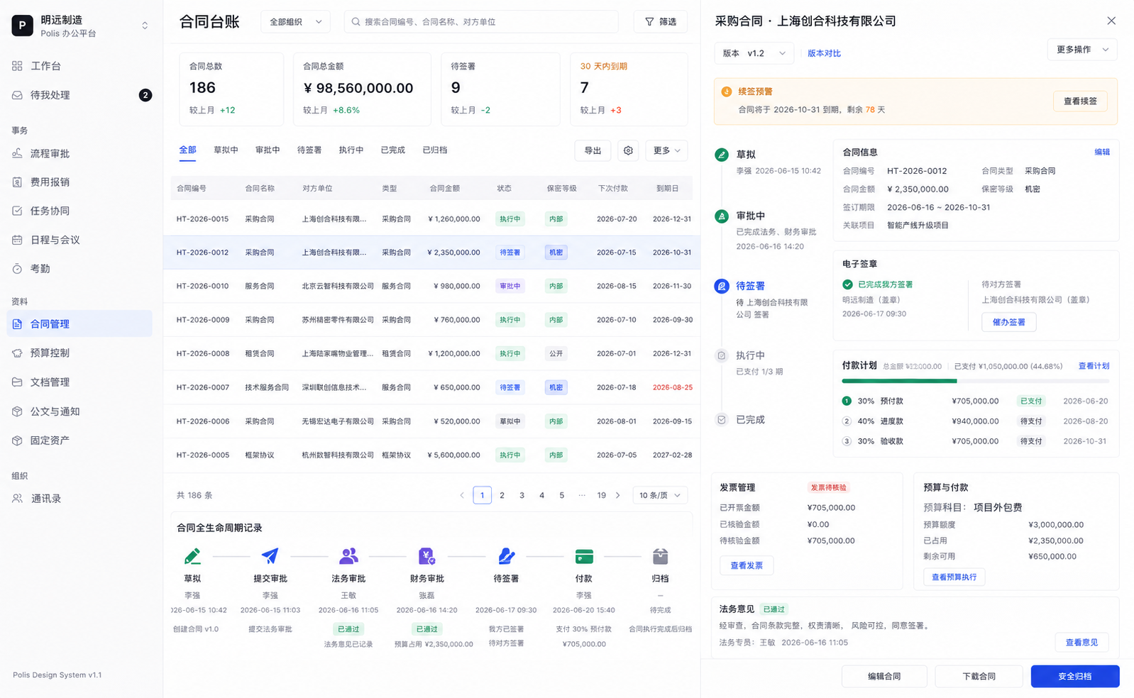Viewport: 1134px width, 698px height.
Task: Click the 日程与会议 calendar icon
Action: [x=17, y=240]
